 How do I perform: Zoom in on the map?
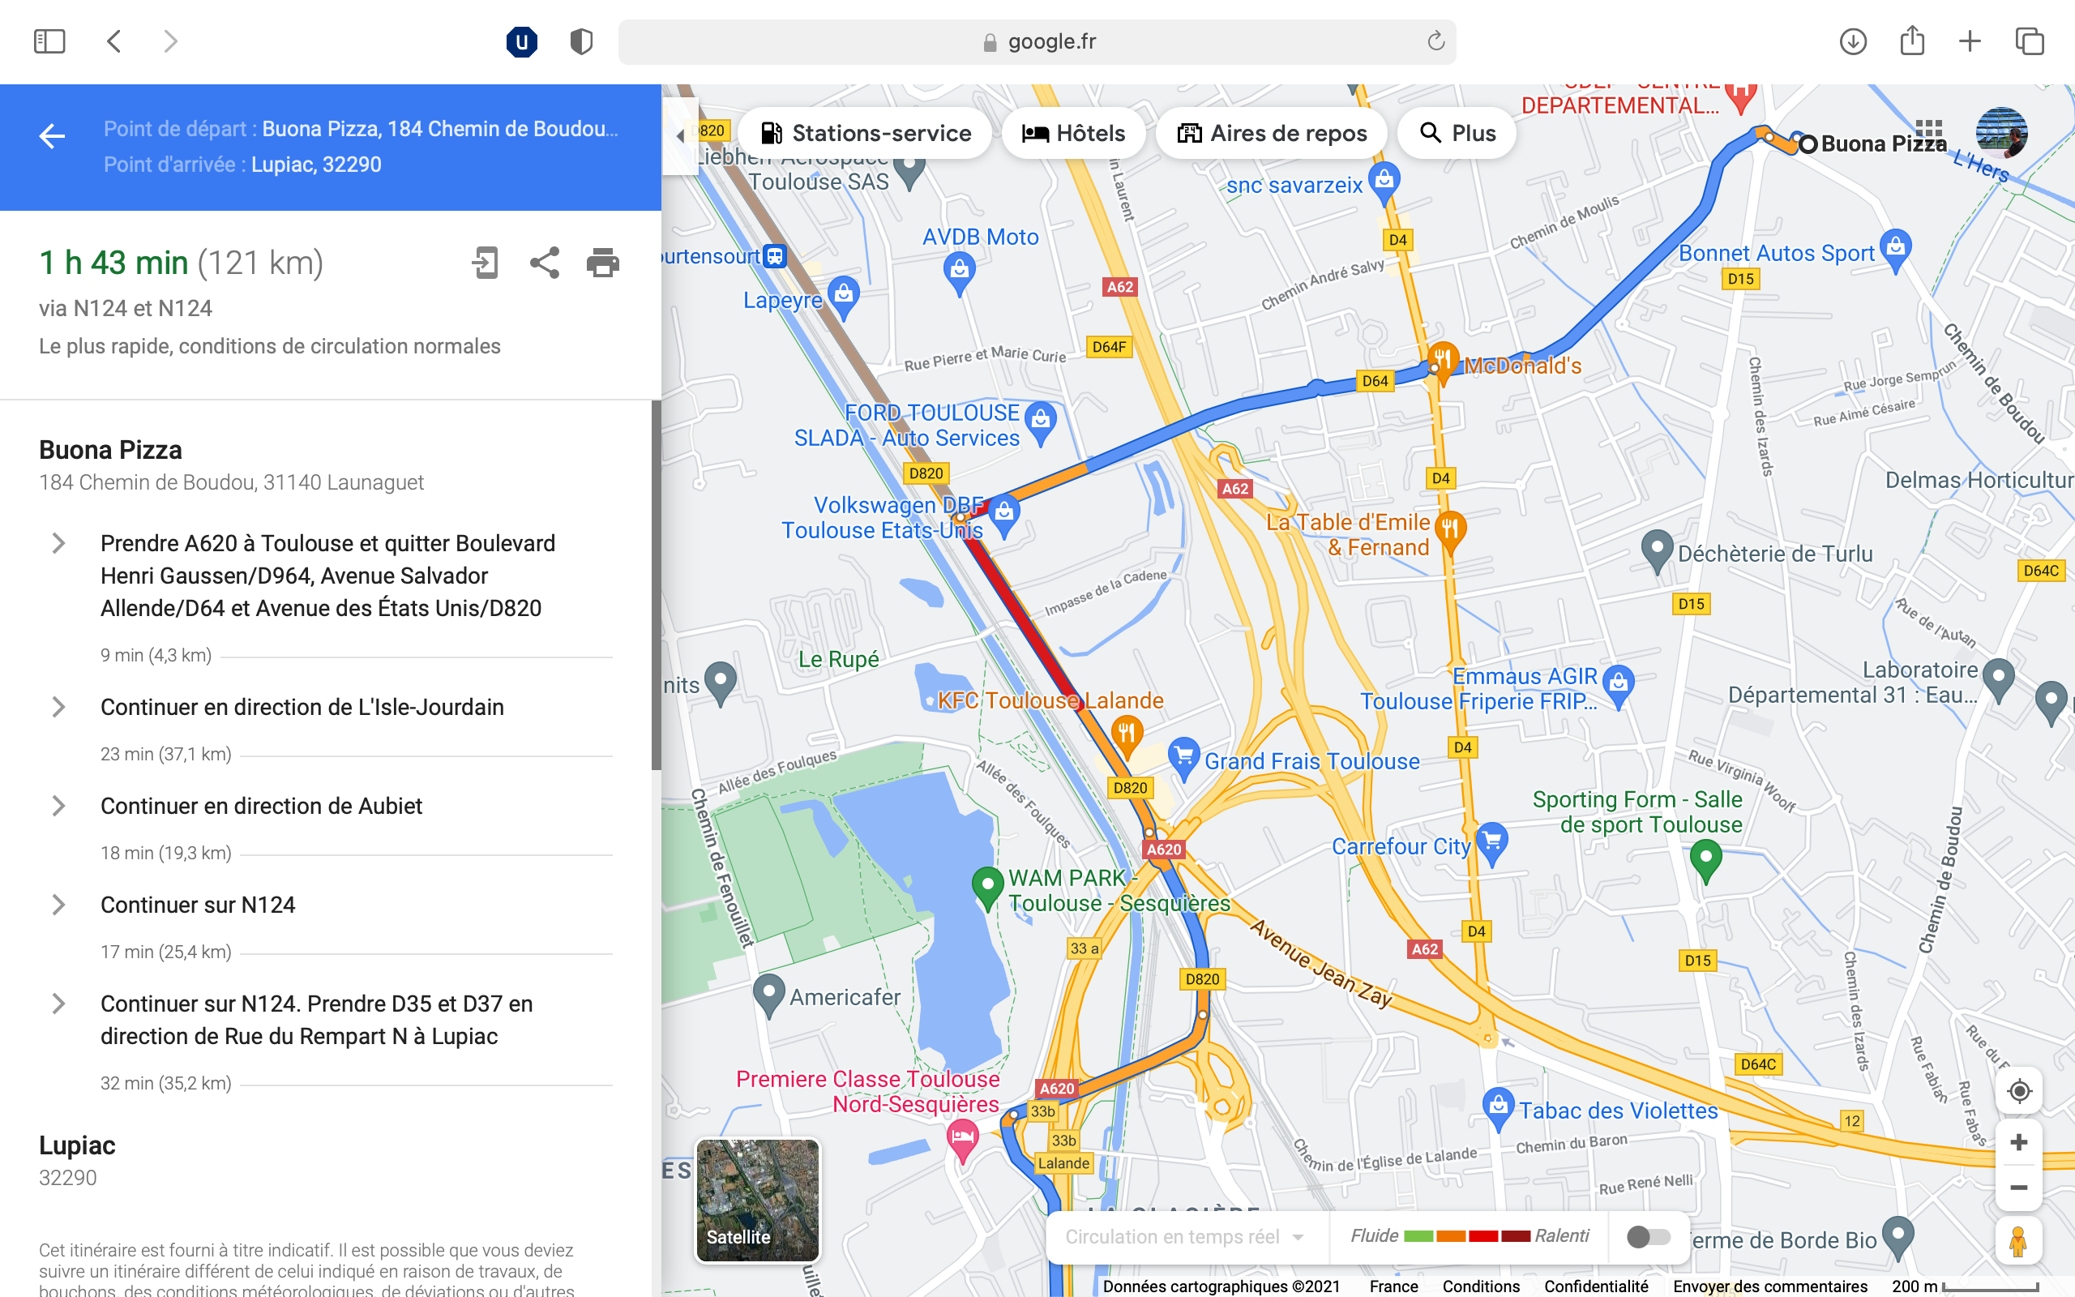[2018, 1143]
